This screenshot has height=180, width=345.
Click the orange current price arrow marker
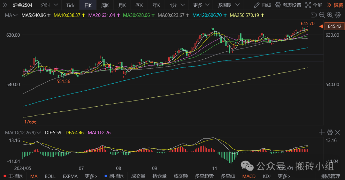click(x=321, y=26)
